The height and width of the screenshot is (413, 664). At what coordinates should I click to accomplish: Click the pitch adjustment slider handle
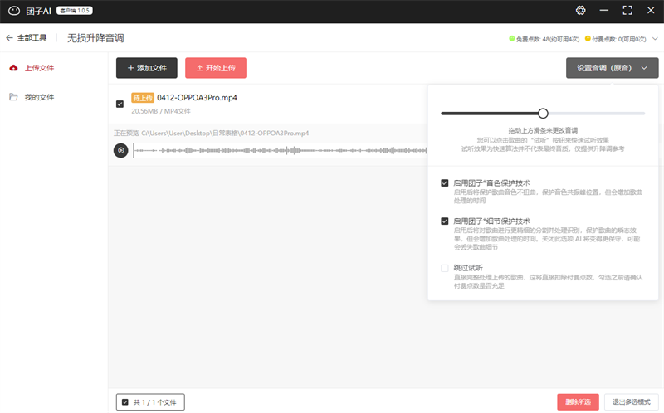[x=543, y=113]
